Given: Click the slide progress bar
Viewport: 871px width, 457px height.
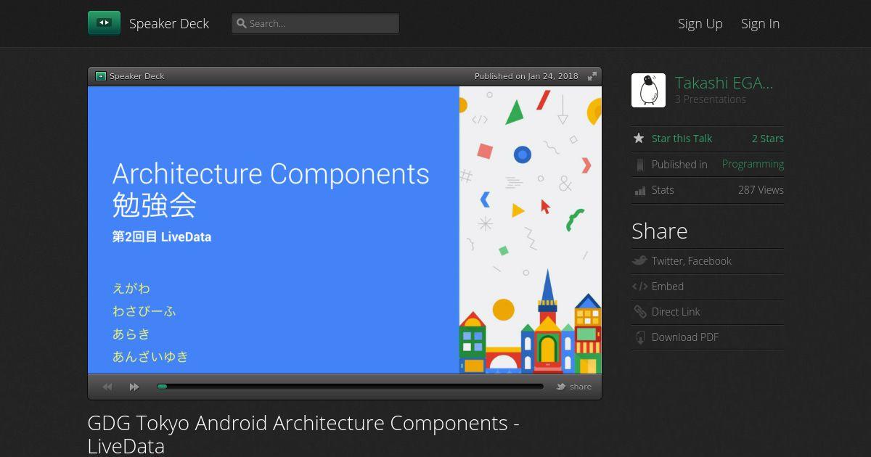Looking at the screenshot, I should point(350,387).
